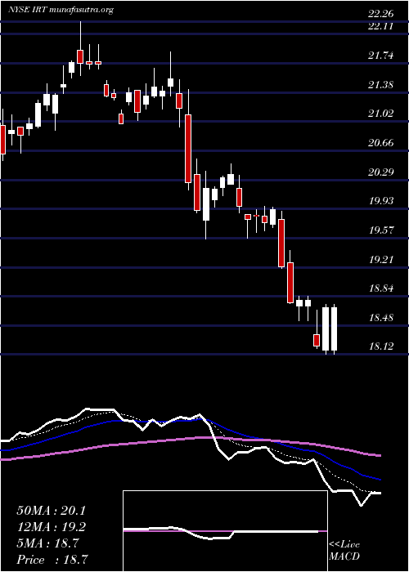Viewport: 409px width, 572px height.
Task: Click the '12MA : 19.2' readout
Action: point(51,527)
